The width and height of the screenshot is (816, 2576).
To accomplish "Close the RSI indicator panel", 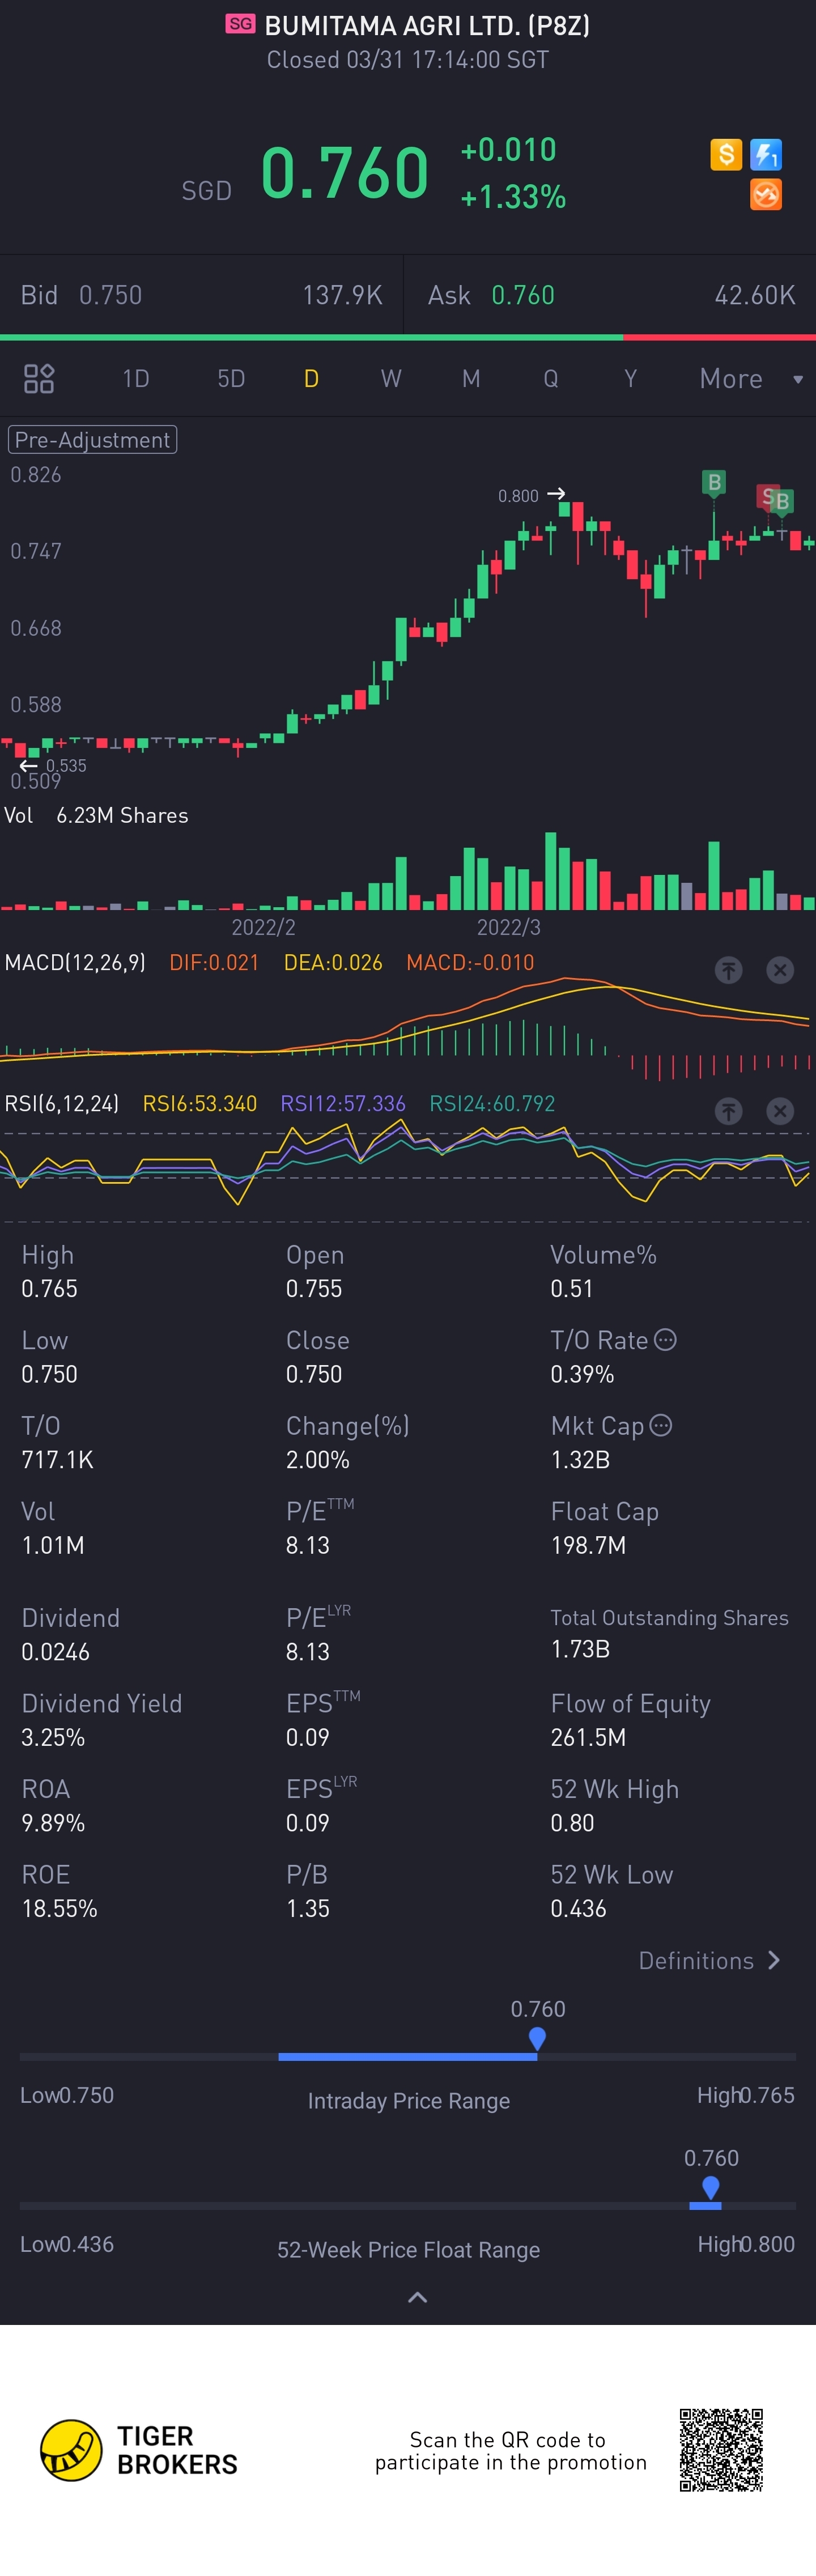I will pos(780,1111).
